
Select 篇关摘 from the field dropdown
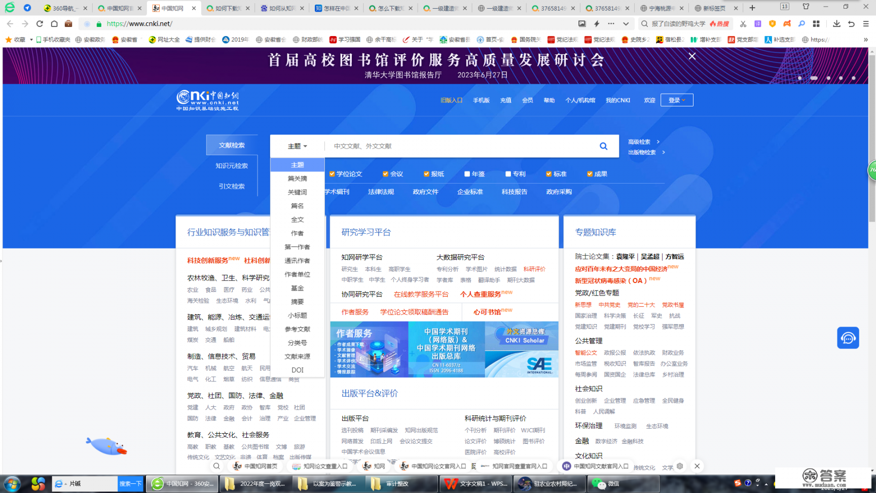298,179
